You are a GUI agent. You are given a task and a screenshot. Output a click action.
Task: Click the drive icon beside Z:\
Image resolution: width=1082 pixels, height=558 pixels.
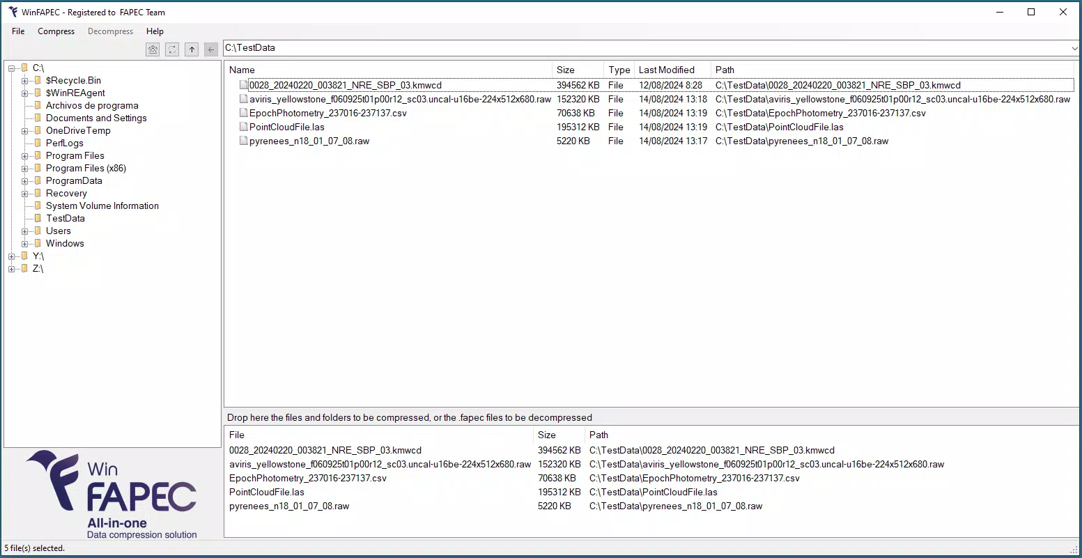25,268
